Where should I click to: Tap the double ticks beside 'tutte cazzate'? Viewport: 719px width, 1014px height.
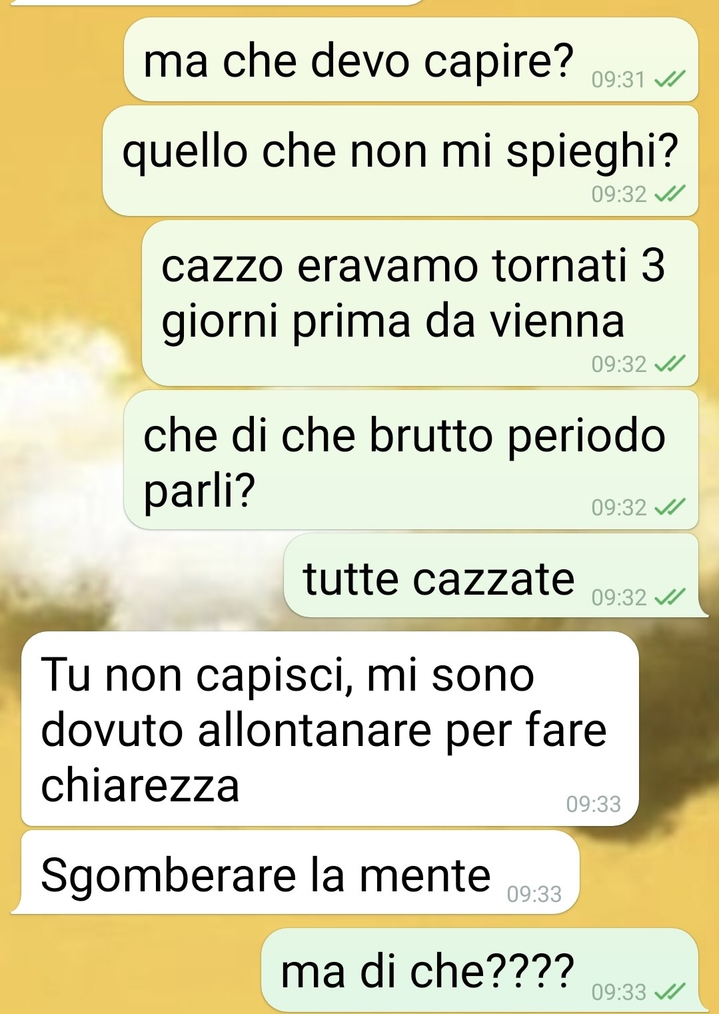pos(669,598)
